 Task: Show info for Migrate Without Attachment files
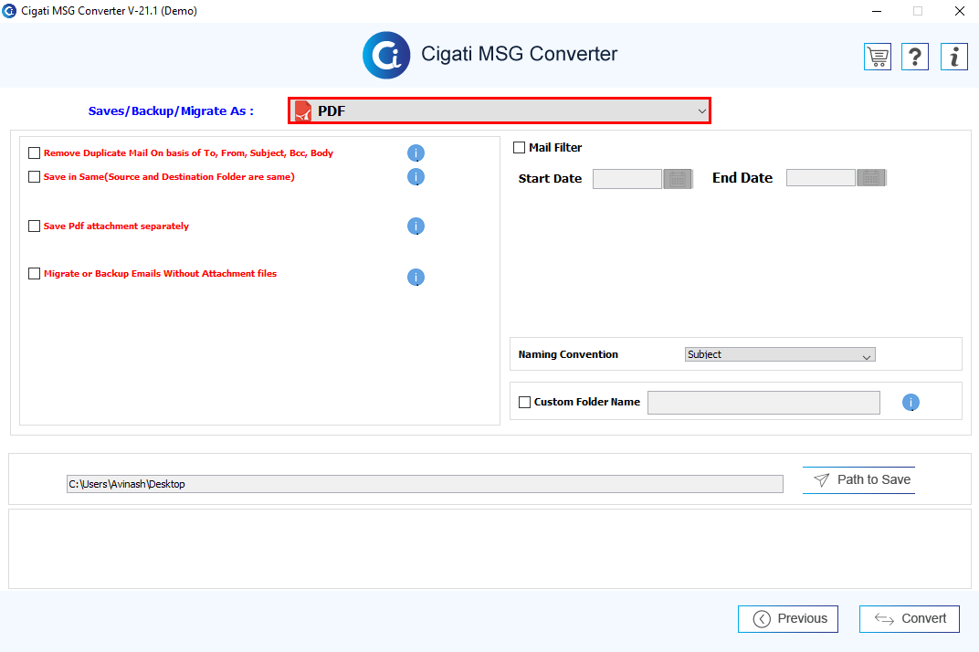pos(416,278)
